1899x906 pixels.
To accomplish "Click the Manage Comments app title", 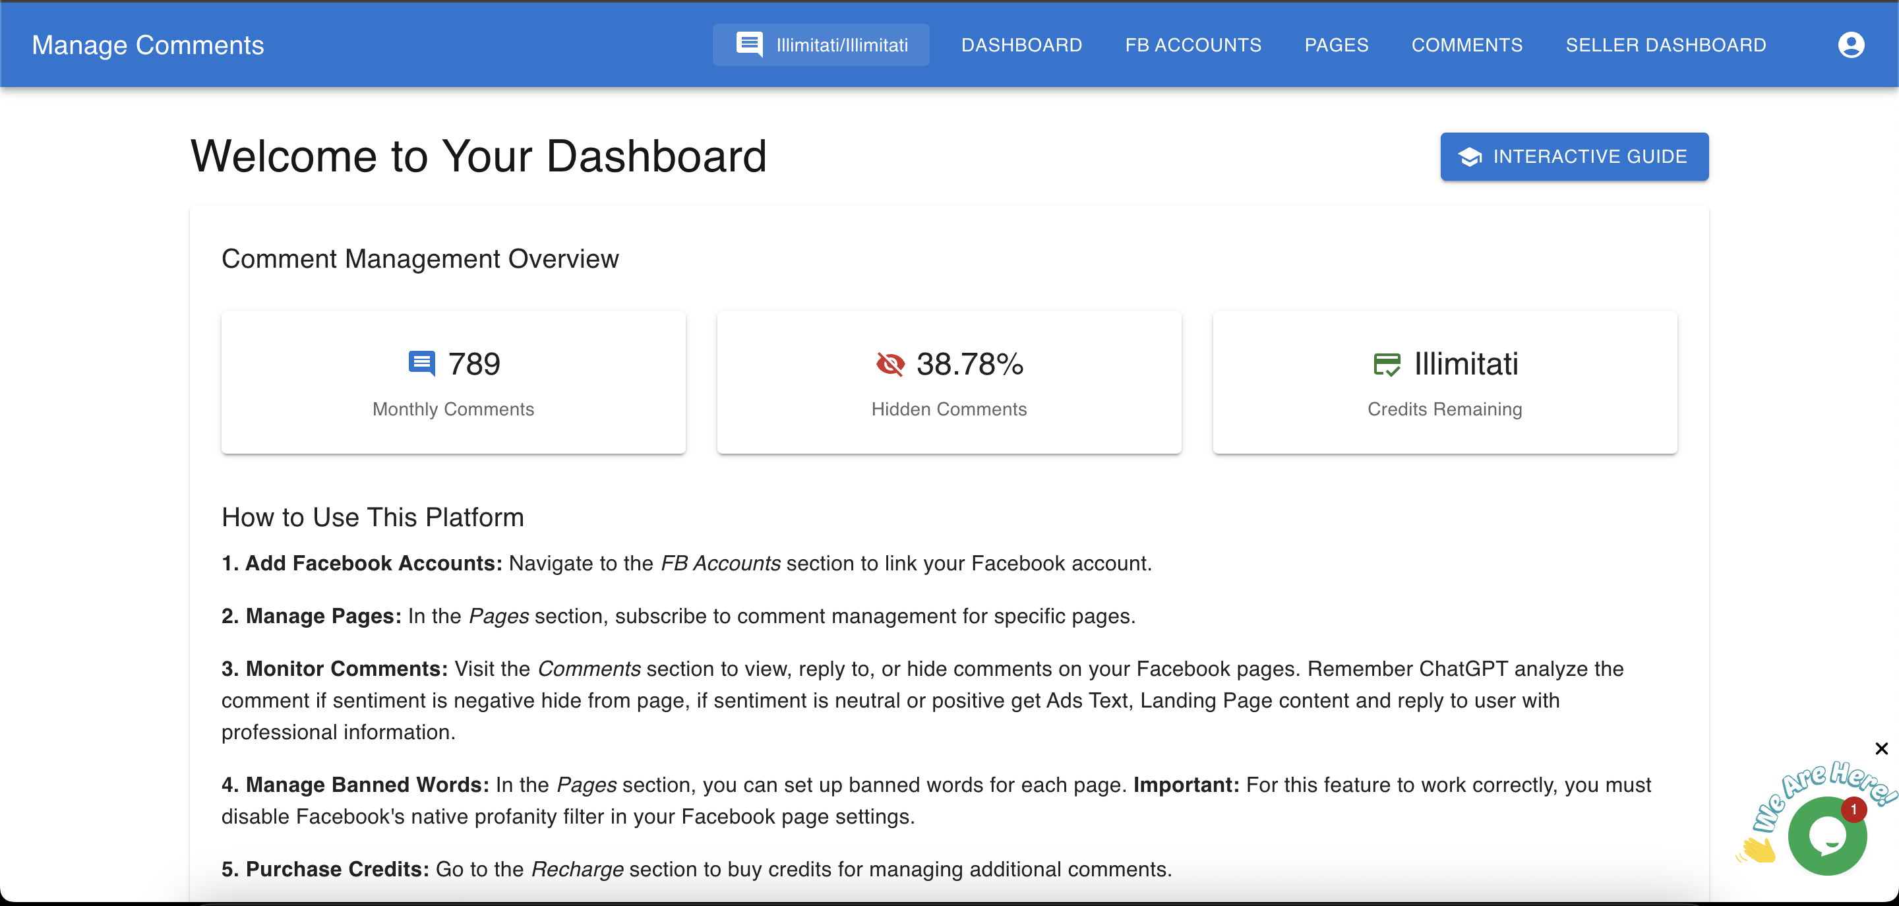I will click(148, 45).
